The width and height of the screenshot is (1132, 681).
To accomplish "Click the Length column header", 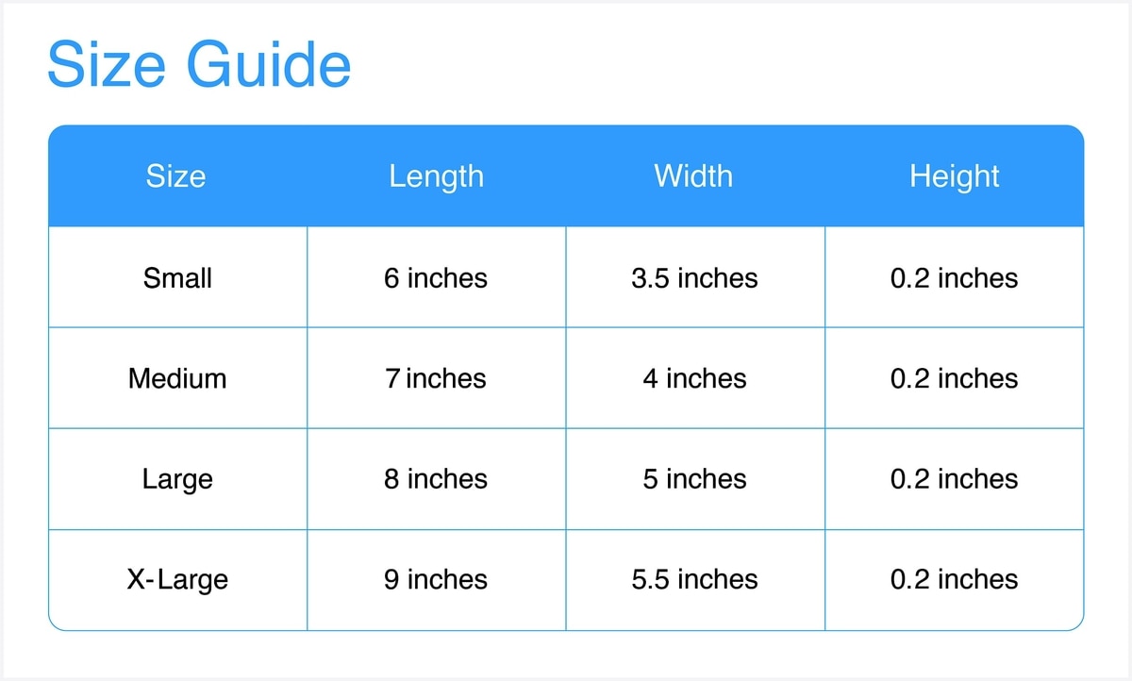I will point(436,176).
